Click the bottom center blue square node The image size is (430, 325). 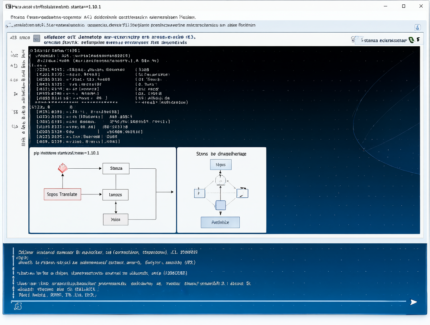220,205
